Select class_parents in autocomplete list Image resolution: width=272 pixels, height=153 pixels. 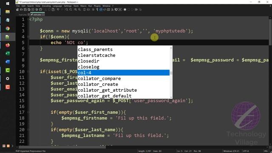point(124,49)
